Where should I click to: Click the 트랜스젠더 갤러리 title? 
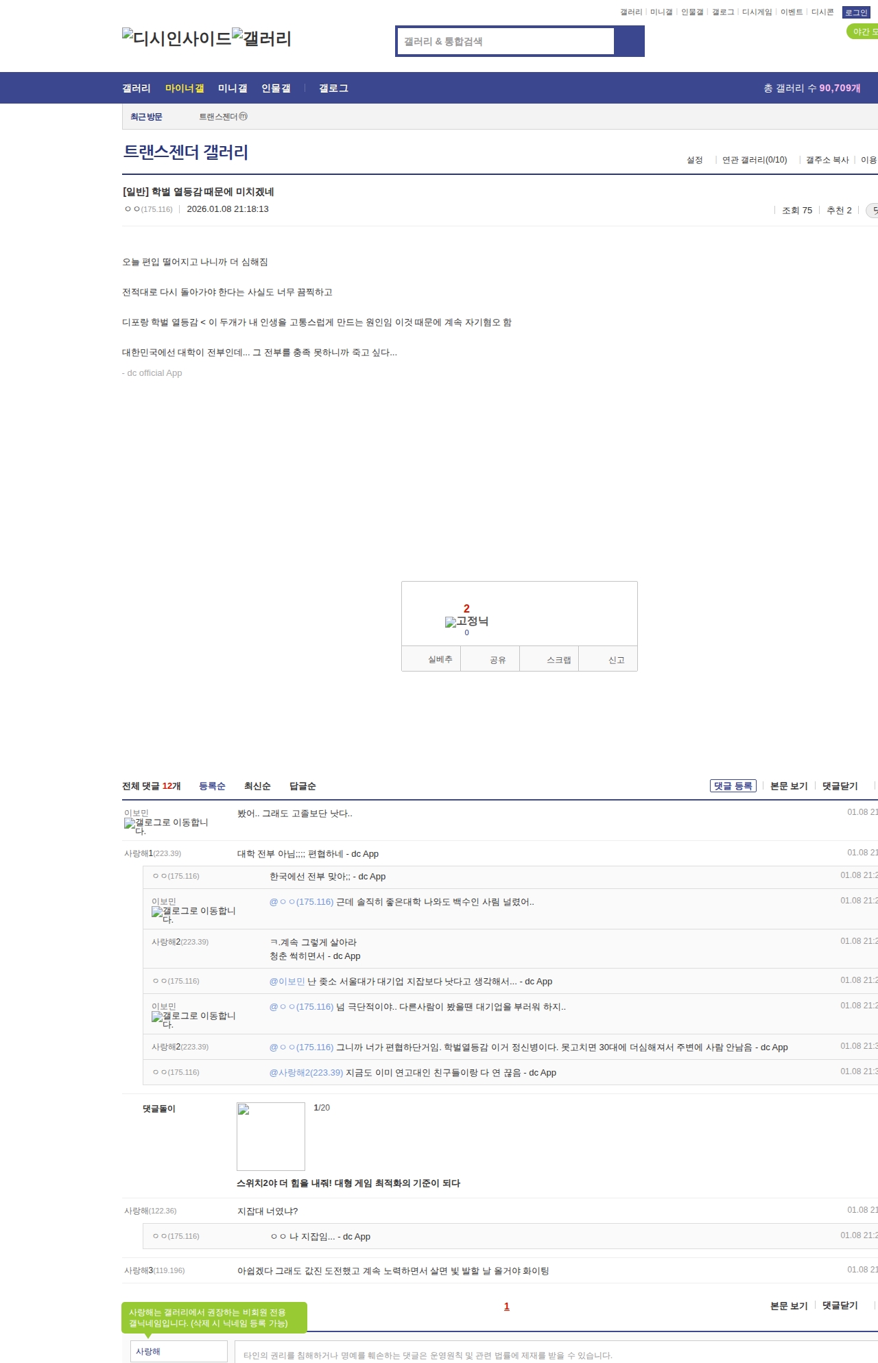[x=186, y=152]
